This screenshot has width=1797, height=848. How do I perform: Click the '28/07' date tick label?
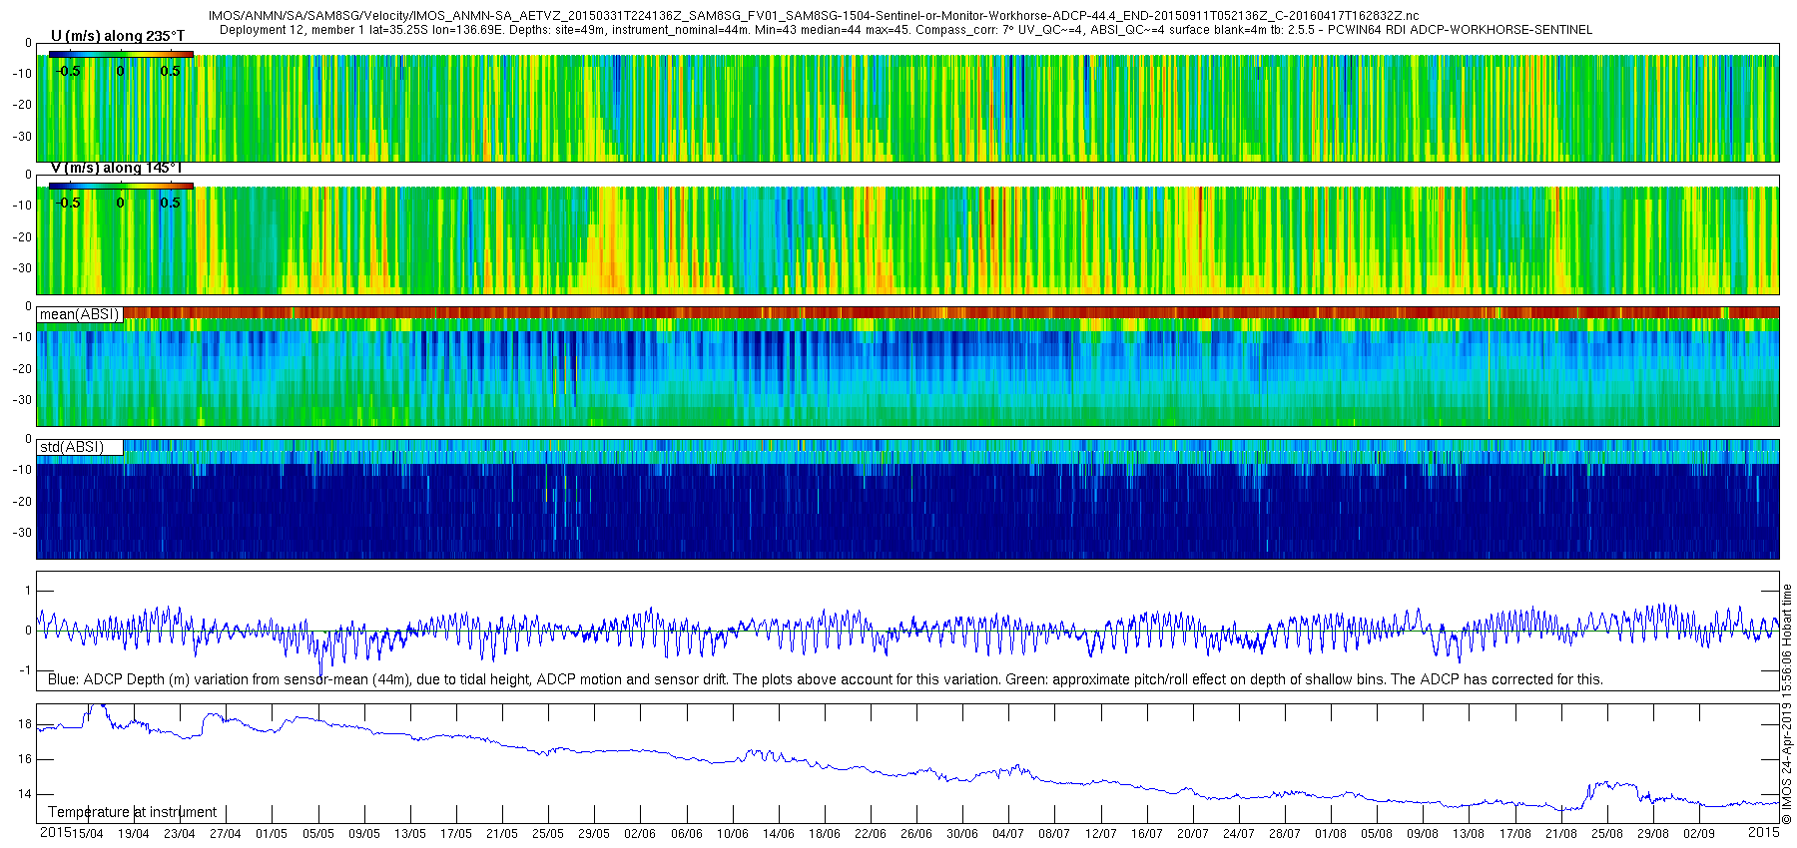pyautogui.click(x=1285, y=834)
